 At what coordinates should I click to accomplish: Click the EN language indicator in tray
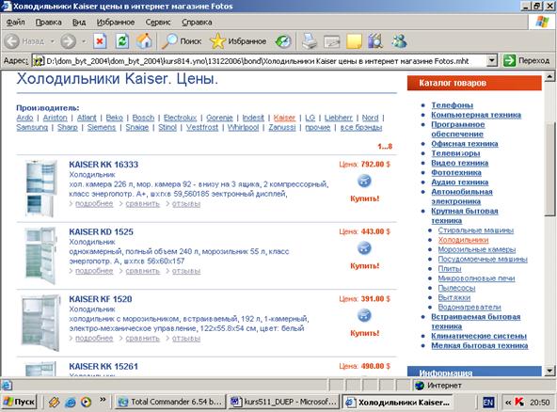click(x=488, y=403)
